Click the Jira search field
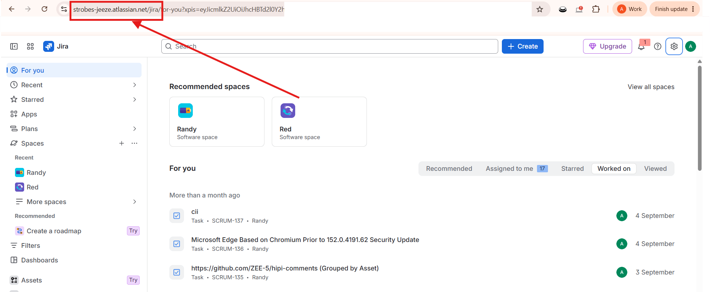Viewport: 710px width, 292px height. (x=330, y=46)
